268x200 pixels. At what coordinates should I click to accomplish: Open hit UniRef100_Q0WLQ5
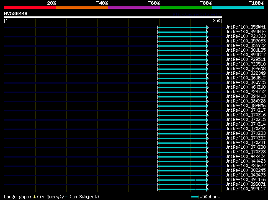coord(245,50)
